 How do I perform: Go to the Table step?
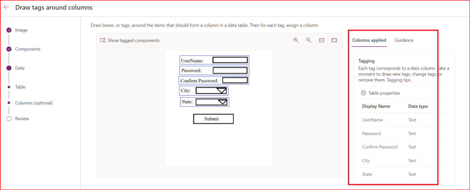[x=20, y=87]
